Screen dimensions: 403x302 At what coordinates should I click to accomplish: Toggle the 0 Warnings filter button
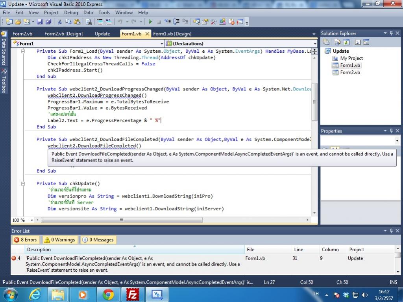click(x=60, y=240)
